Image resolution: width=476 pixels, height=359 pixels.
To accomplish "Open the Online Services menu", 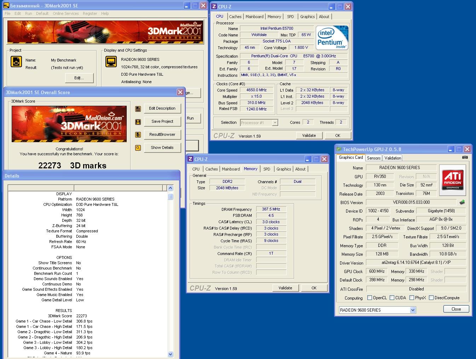I will click(x=66, y=13).
